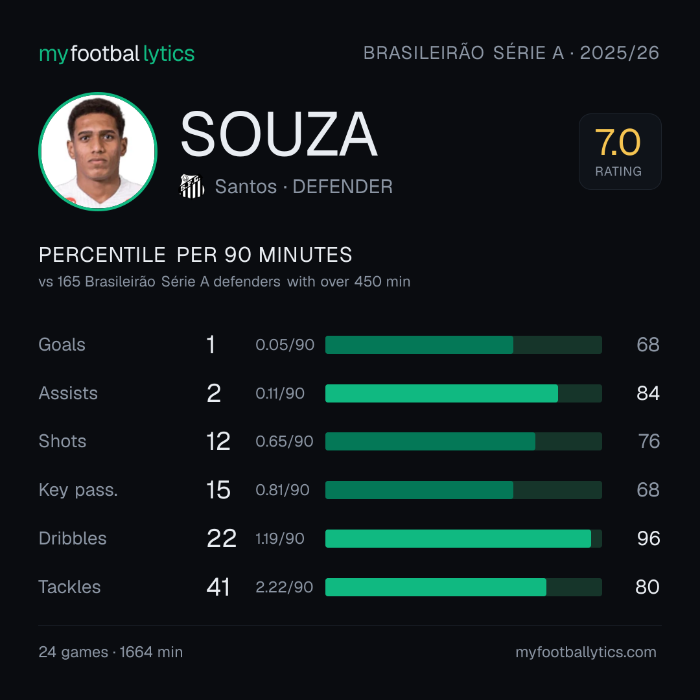Select the Goals percentile bar
The height and width of the screenshot is (700, 700).
463,345
